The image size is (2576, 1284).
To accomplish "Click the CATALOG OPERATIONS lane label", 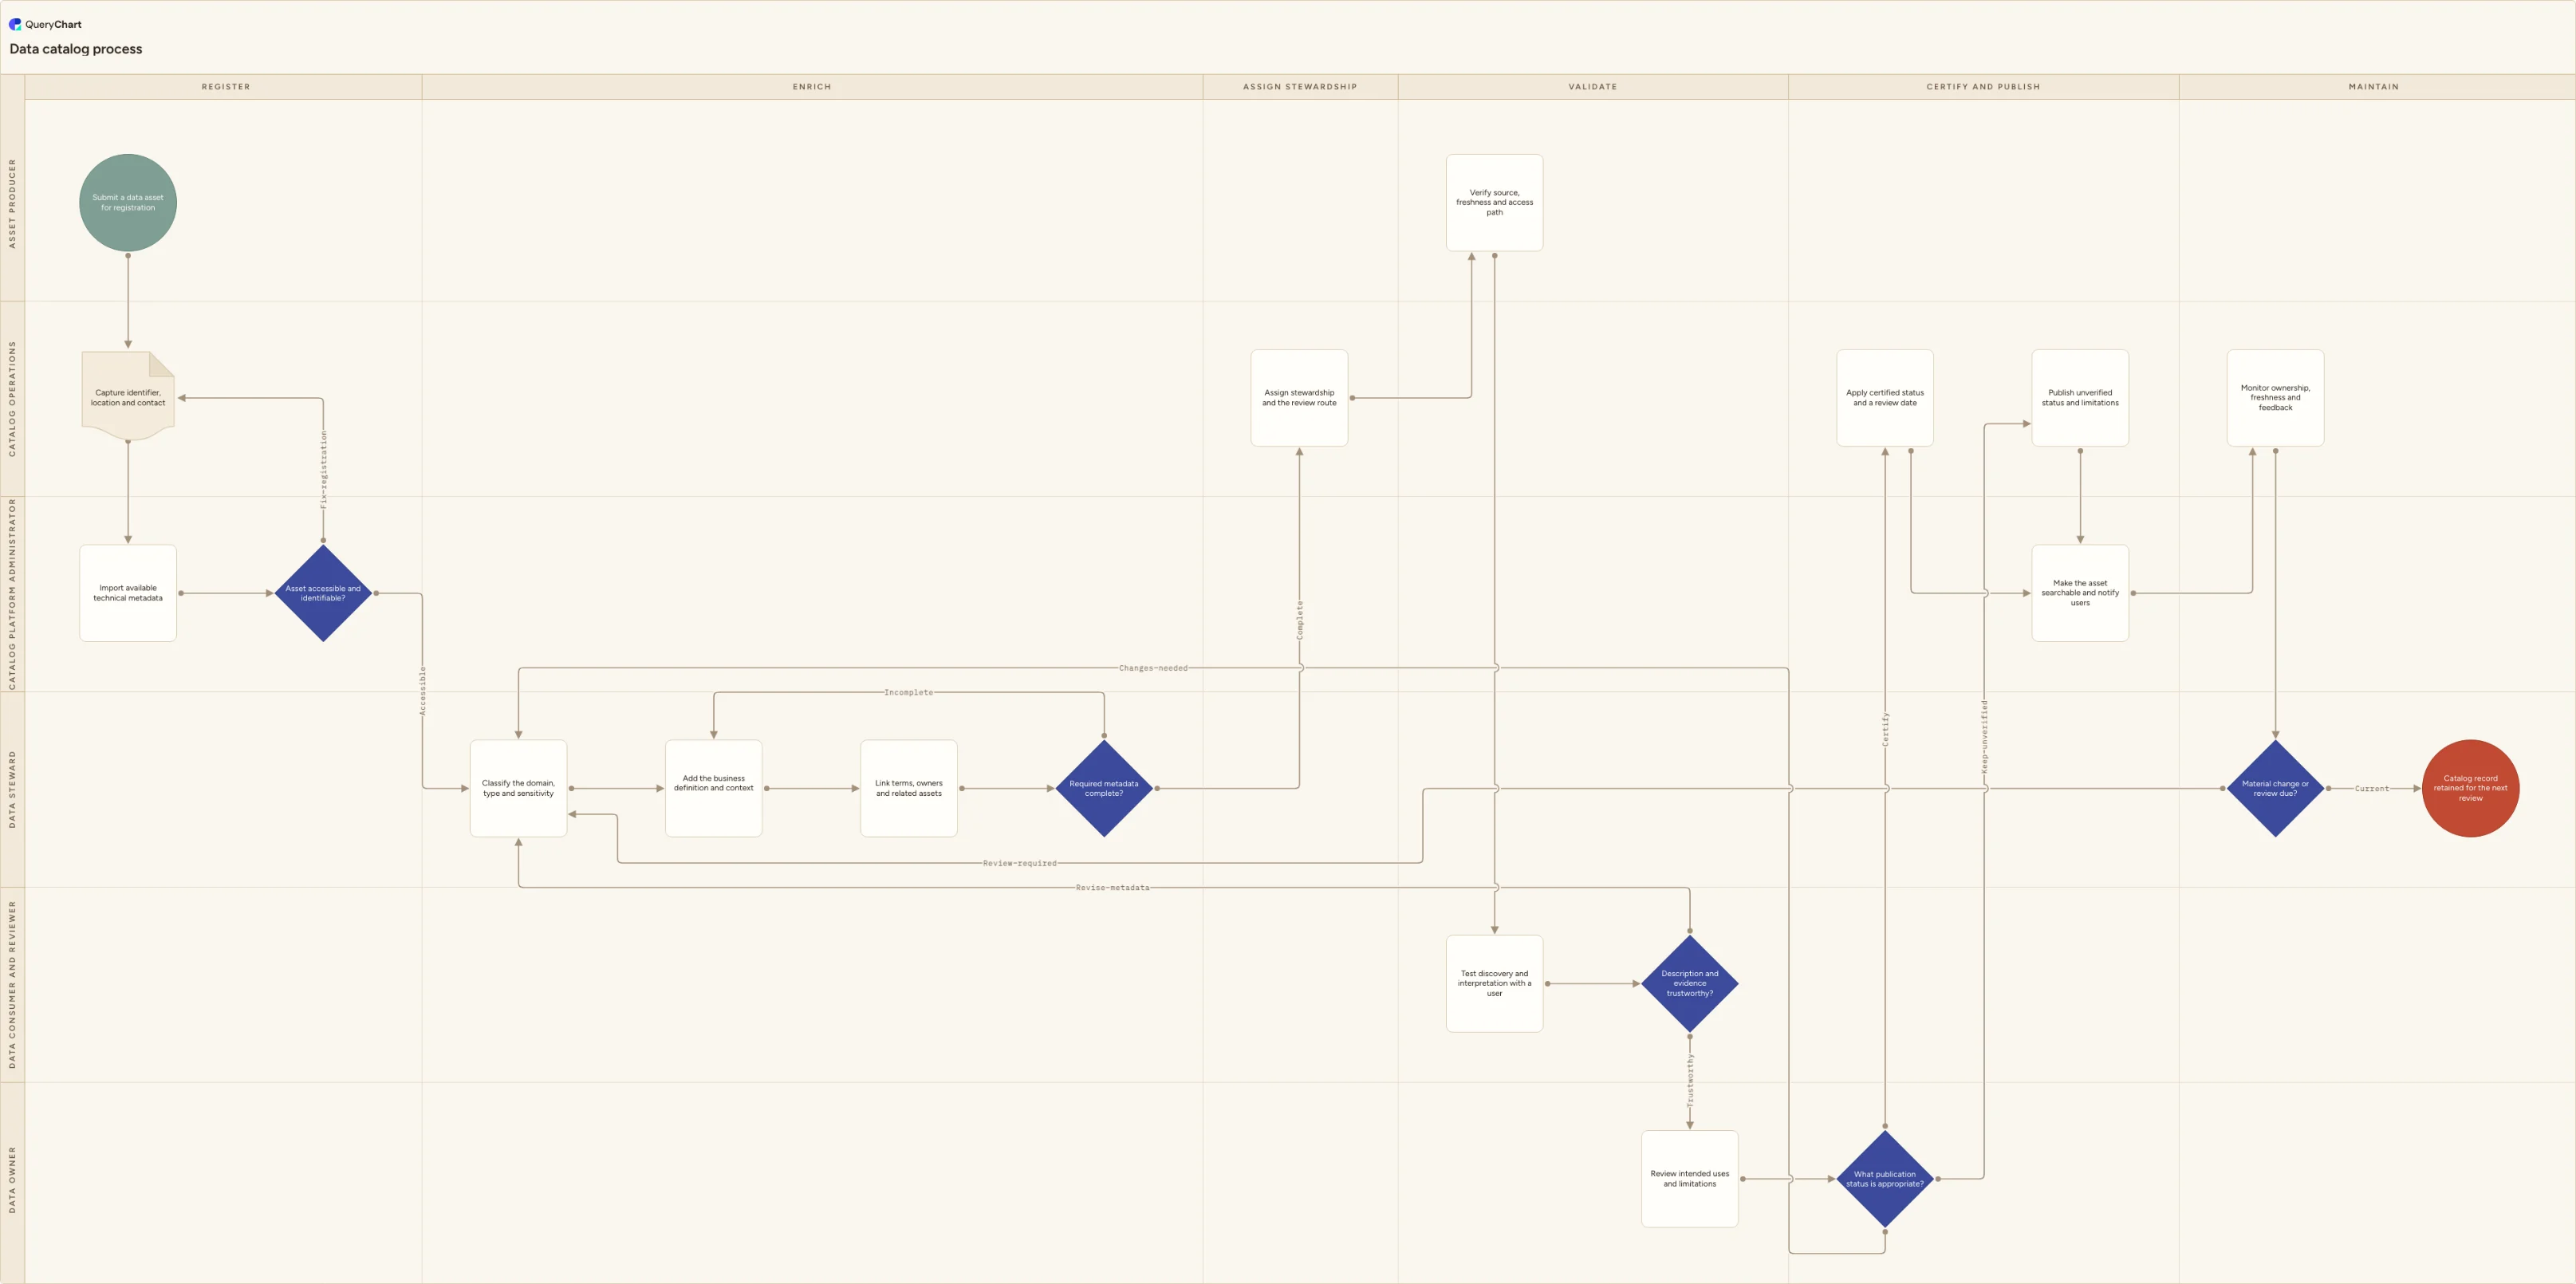I will pos(13,399).
